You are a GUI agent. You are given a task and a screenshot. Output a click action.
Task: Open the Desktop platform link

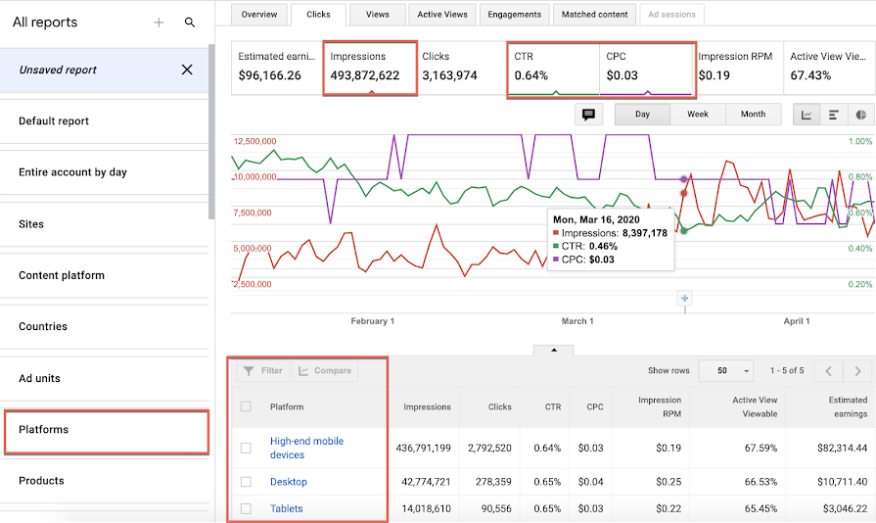click(x=289, y=482)
